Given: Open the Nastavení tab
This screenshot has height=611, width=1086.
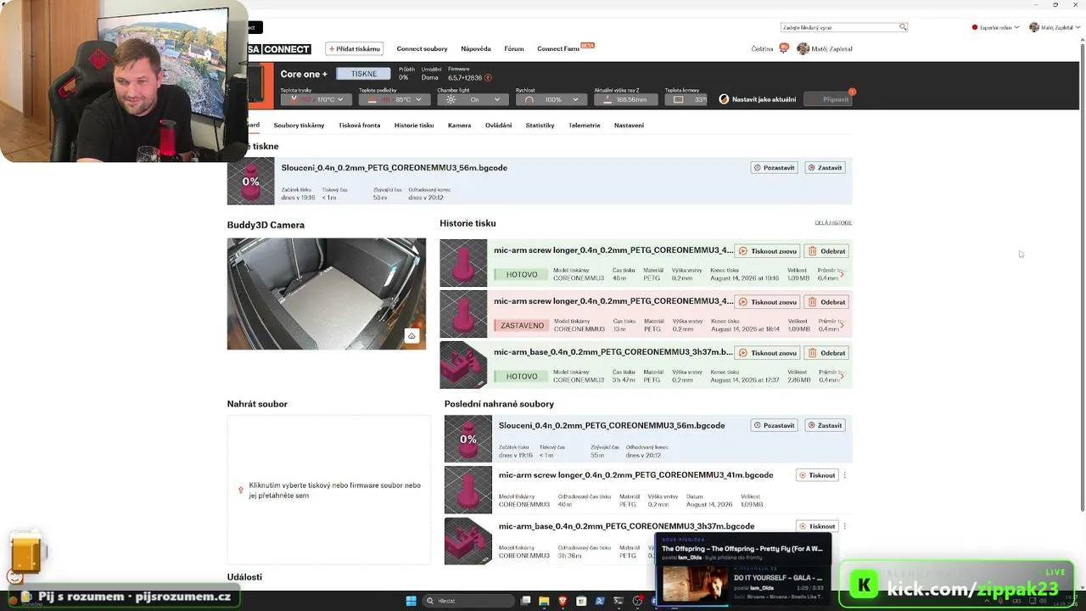Looking at the screenshot, I should click(629, 126).
